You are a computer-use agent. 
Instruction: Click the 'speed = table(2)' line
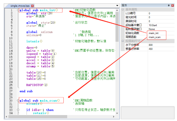[x=40, y=57]
